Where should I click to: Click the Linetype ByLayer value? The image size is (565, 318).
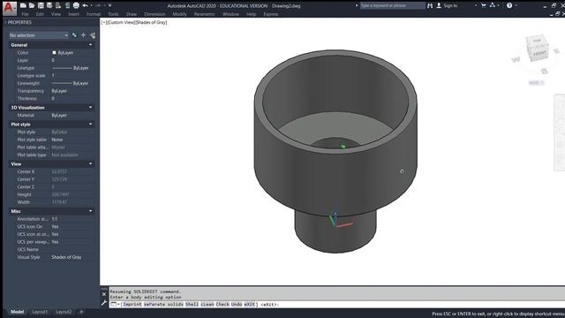pyautogui.click(x=71, y=68)
